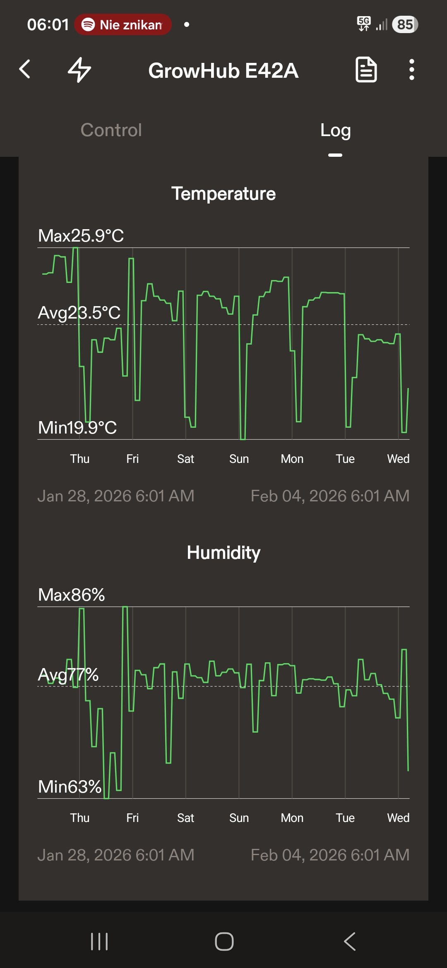Tap the back arrow in header
Screen dimensions: 447x968
tap(25, 69)
